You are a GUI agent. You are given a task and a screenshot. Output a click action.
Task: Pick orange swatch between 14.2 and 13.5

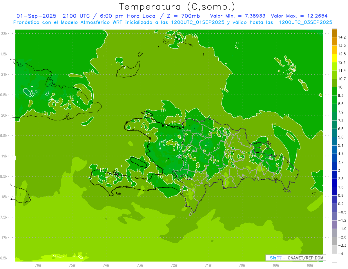click(334, 41)
